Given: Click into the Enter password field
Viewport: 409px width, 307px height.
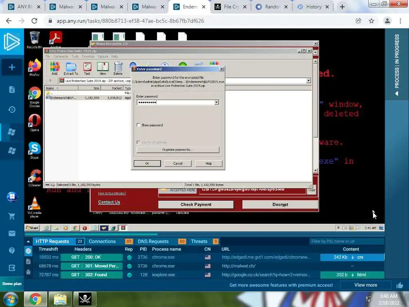Looking at the screenshot, I should point(175,102).
